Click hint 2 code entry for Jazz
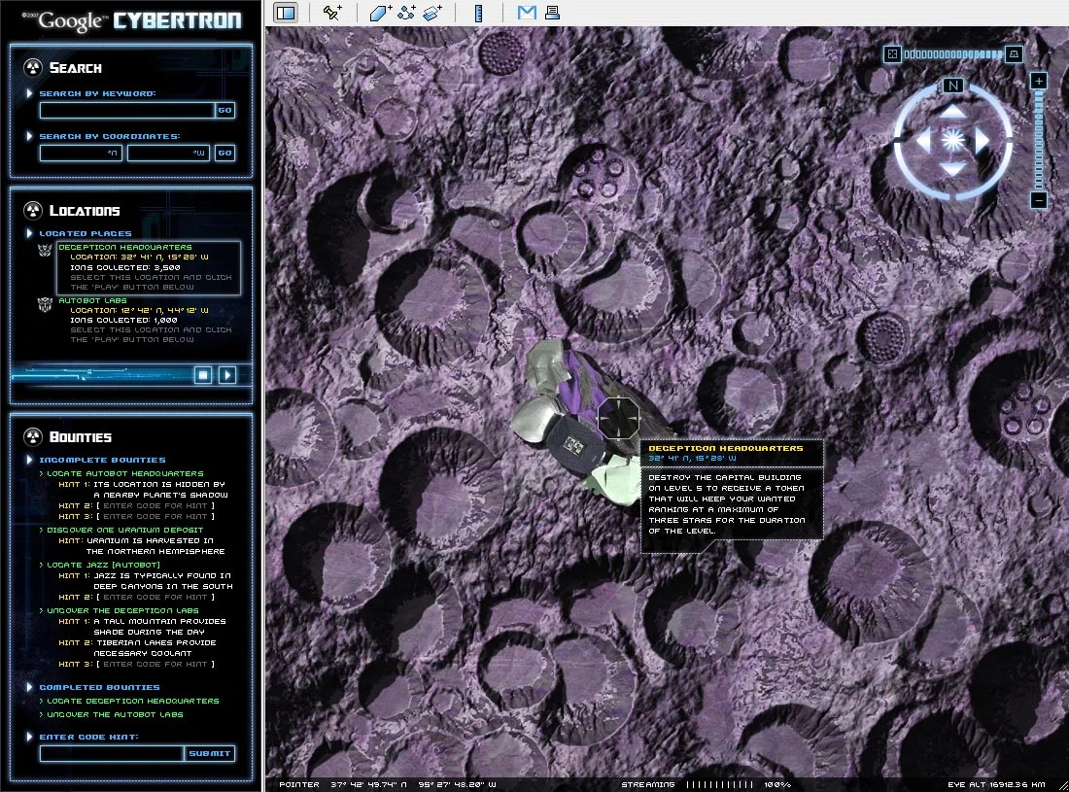1069x792 pixels. [x=155, y=597]
